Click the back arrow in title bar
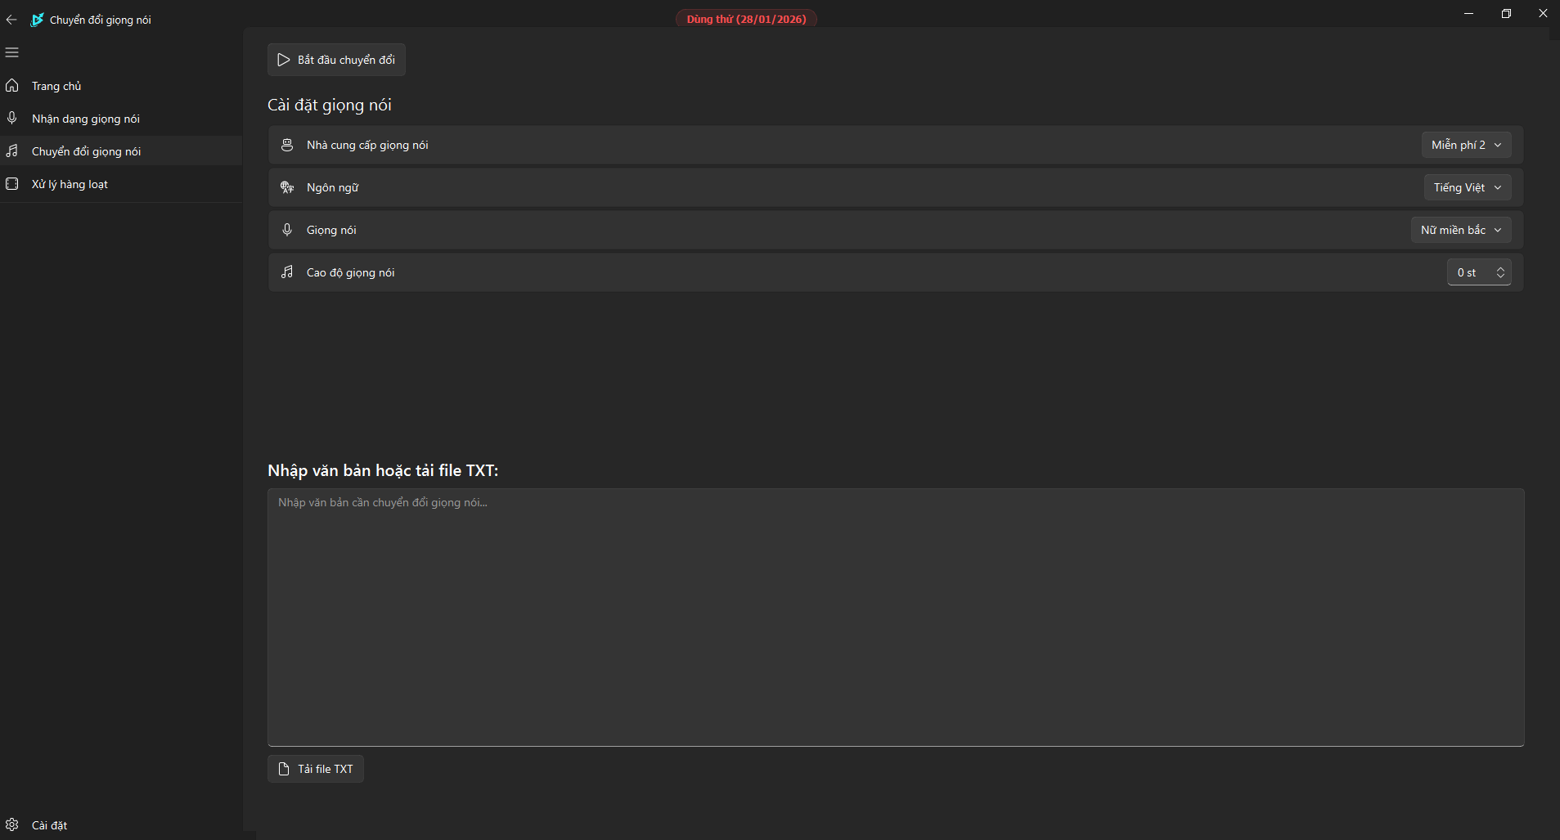This screenshot has width=1560, height=840. [x=11, y=20]
